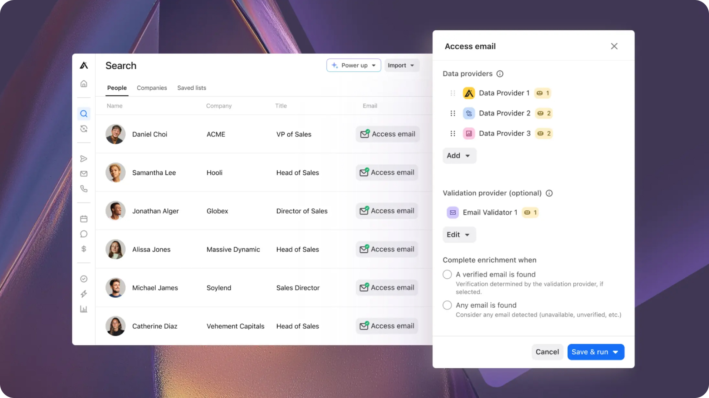Click the dollar sign deals icon
Image resolution: width=709 pixels, height=398 pixels.
click(x=84, y=249)
